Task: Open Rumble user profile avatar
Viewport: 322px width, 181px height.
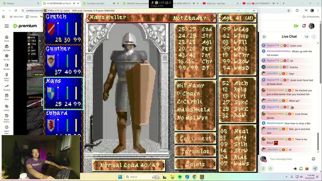Action: point(311,26)
